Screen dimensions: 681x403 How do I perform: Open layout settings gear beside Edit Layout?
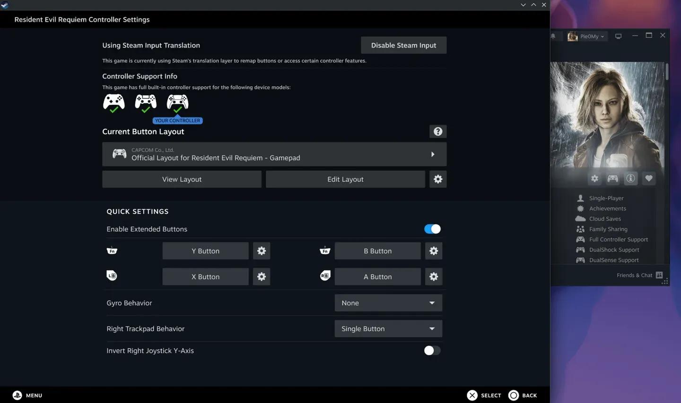tap(438, 179)
